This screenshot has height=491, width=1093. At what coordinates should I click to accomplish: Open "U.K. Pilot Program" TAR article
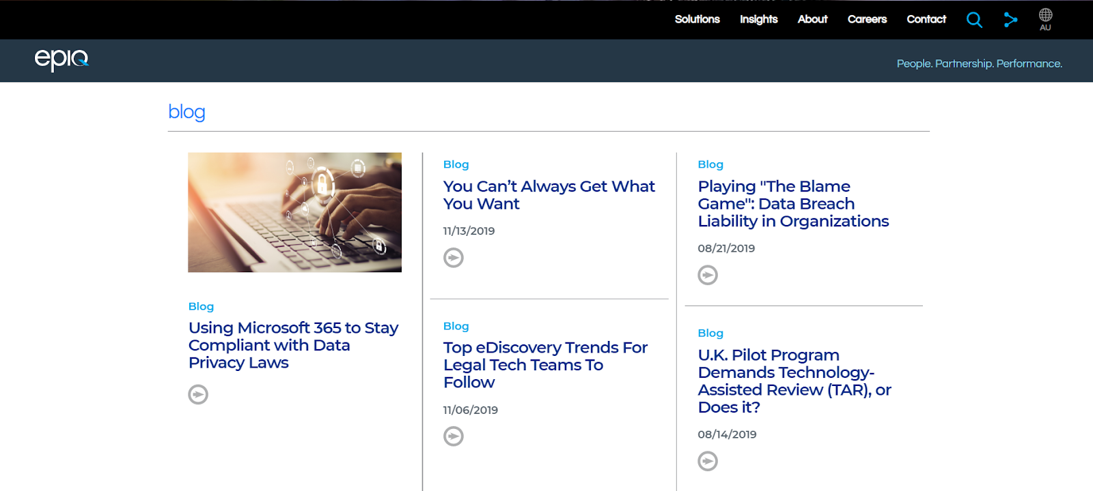click(794, 381)
